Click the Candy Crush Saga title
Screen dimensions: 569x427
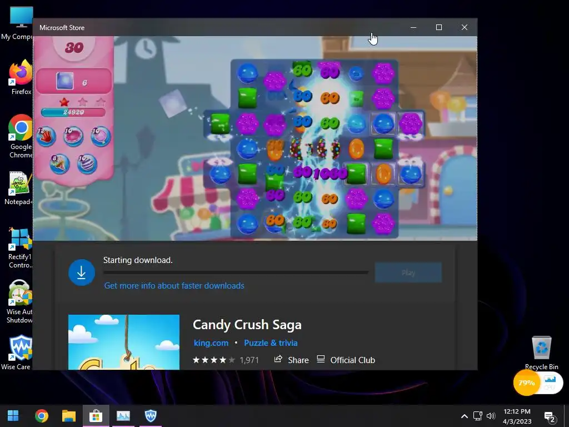pos(247,325)
